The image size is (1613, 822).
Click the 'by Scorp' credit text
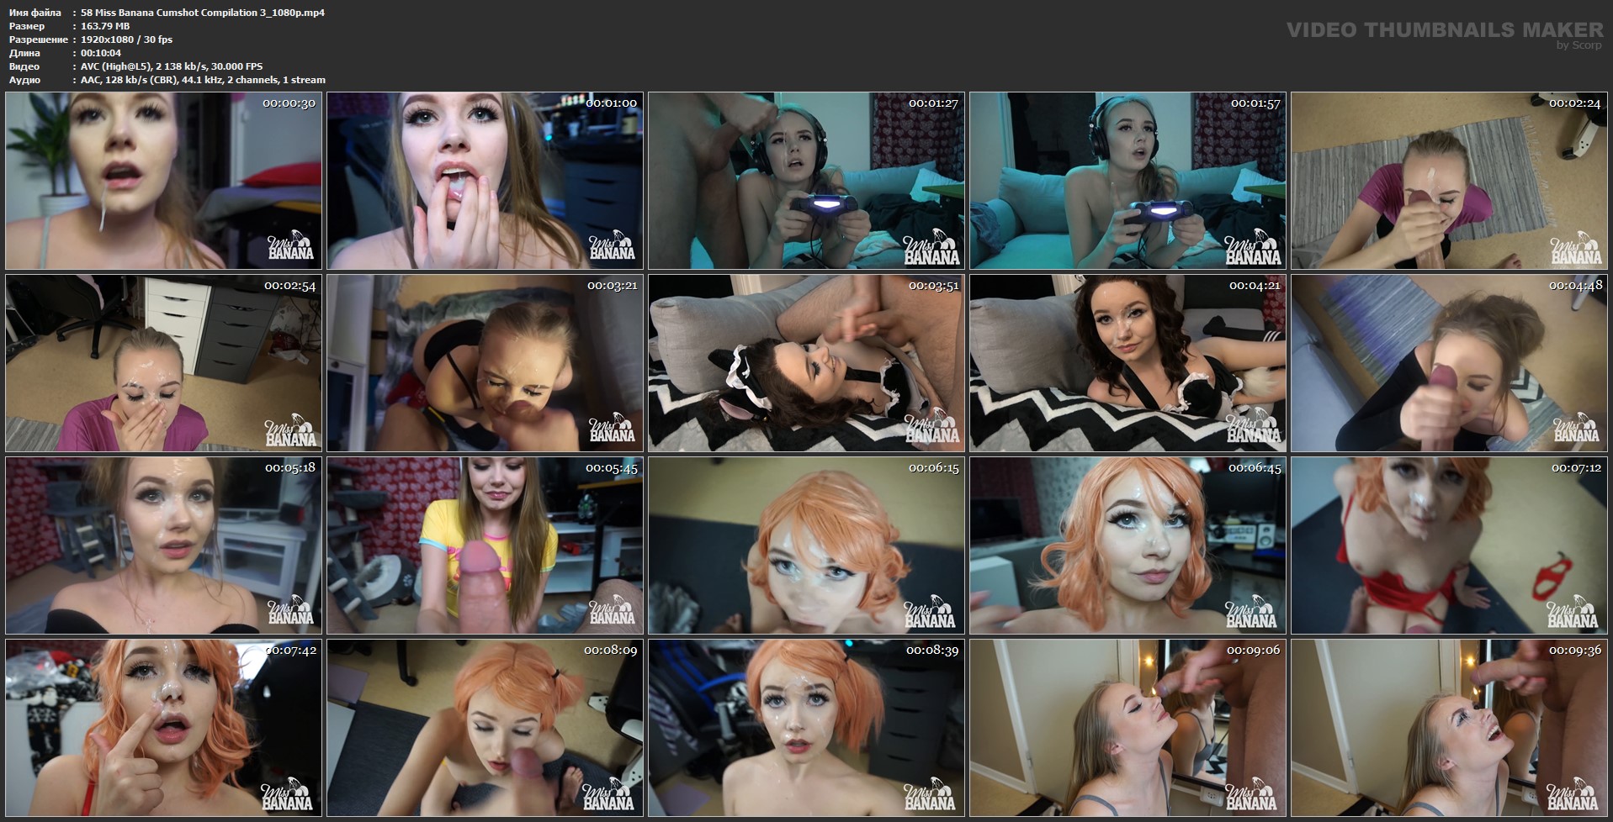(1579, 45)
